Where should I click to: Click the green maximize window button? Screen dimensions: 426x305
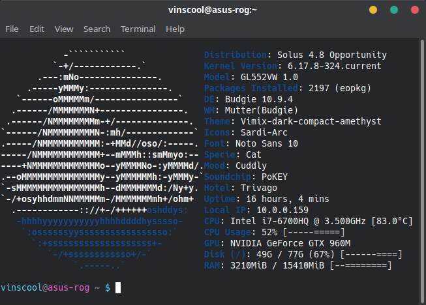tap(394, 10)
